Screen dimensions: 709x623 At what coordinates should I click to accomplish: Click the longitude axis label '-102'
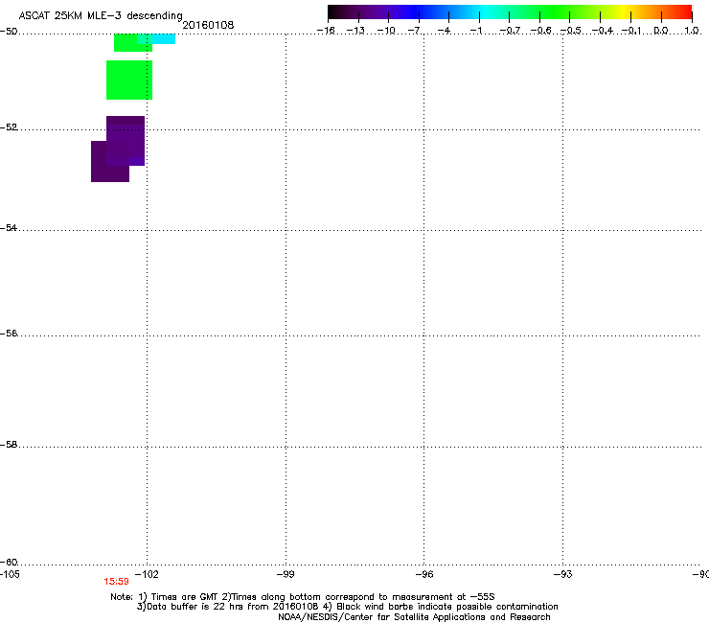tap(147, 574)
